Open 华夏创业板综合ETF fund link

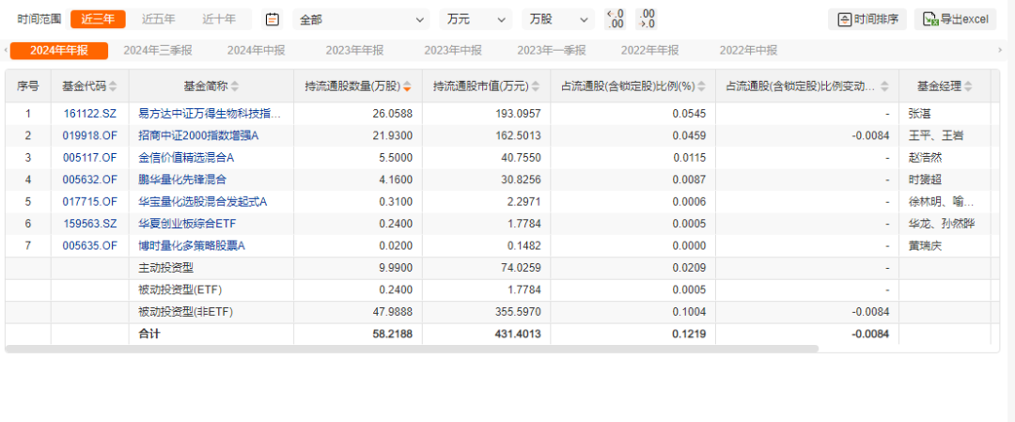tap(186, 224)
